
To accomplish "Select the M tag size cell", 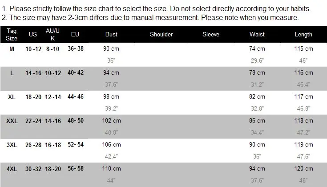I will pyautogui.click(x=12, y=49).
